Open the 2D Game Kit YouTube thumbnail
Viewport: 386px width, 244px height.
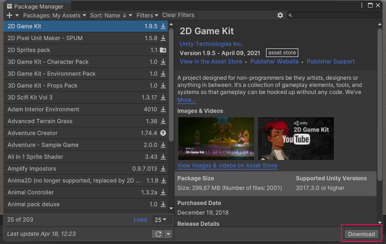coord(295,139)
